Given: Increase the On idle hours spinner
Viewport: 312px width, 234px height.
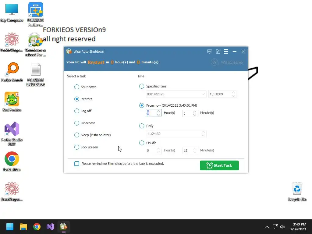Looking at the screenshot, I should point(158,149).
